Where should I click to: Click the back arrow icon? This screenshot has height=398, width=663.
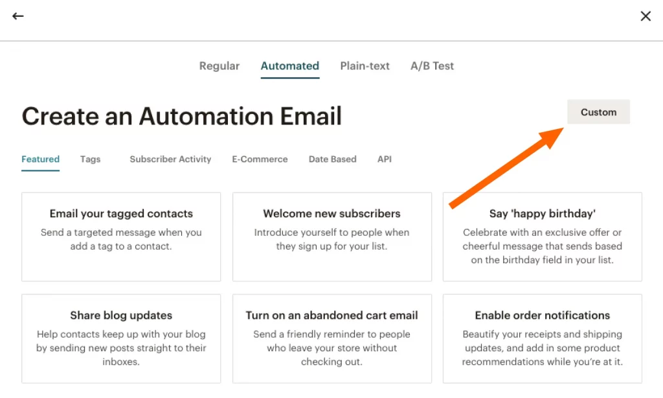click(18, 16)
